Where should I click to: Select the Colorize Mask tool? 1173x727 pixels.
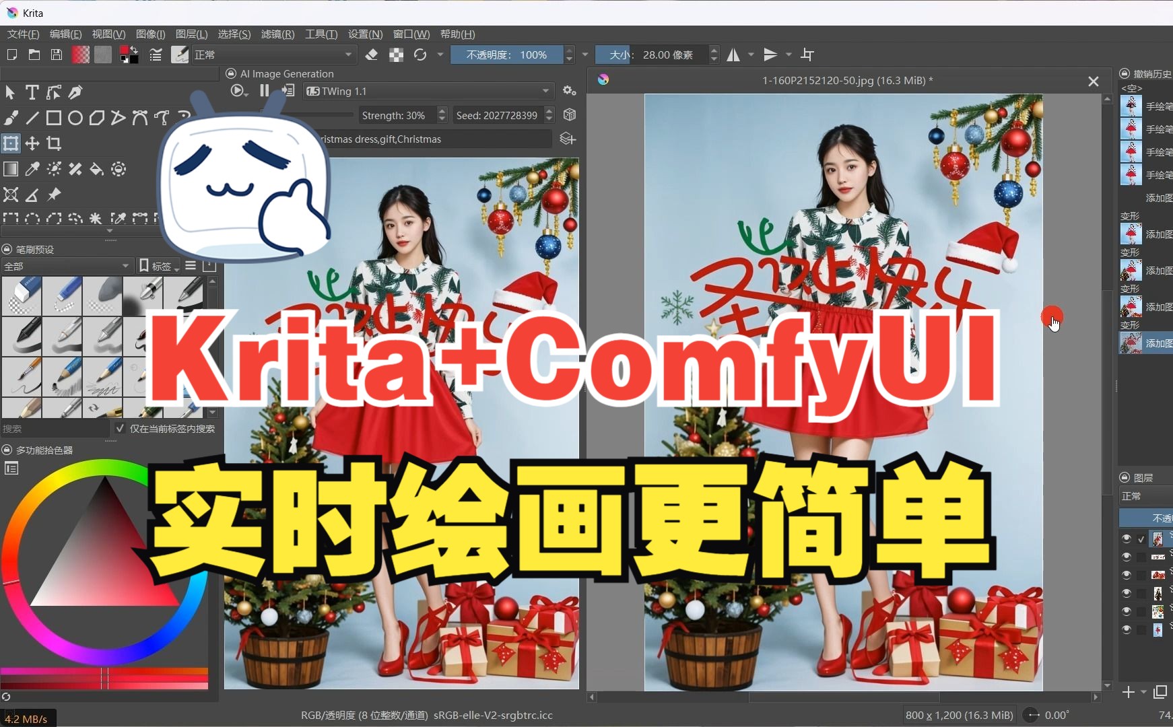click(x=54, y=169)
